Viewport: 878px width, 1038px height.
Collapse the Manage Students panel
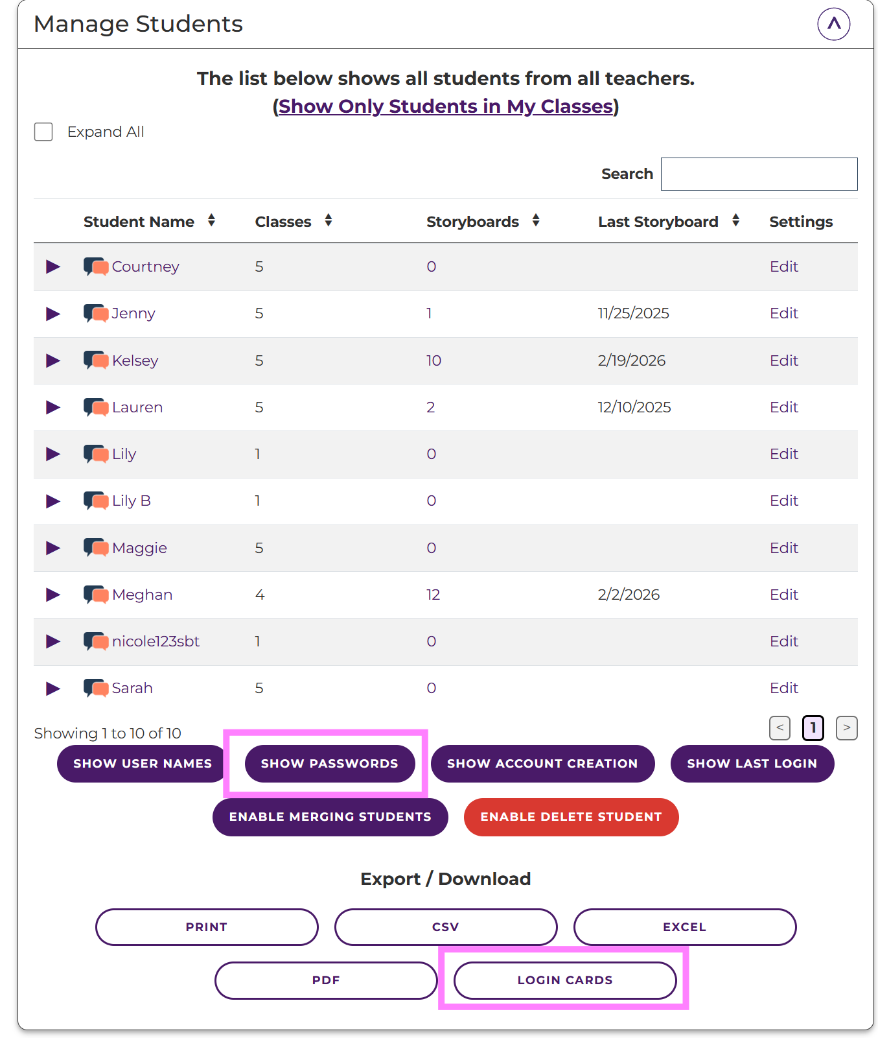(833, 24)
